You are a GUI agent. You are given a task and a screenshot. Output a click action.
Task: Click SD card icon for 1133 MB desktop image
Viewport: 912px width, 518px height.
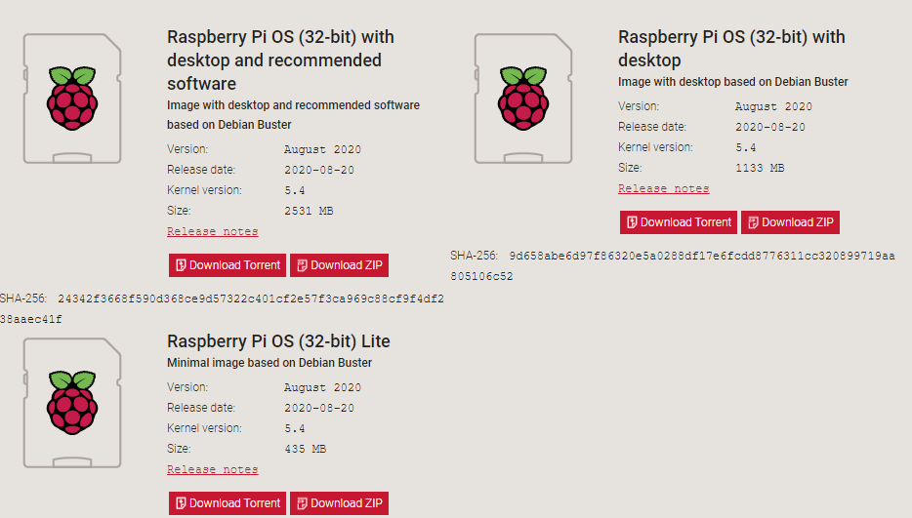(x=523, y=99)
